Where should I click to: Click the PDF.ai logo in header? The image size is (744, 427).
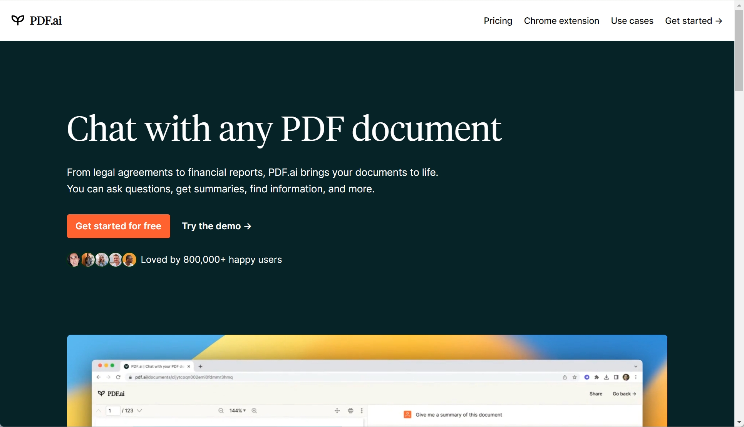(37, 20)
